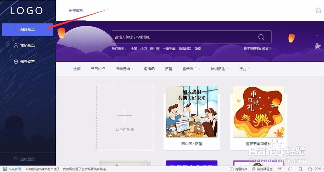Click the plus icon in 创建作品
Screen dimensions: 324x172
tap(16, 30)
